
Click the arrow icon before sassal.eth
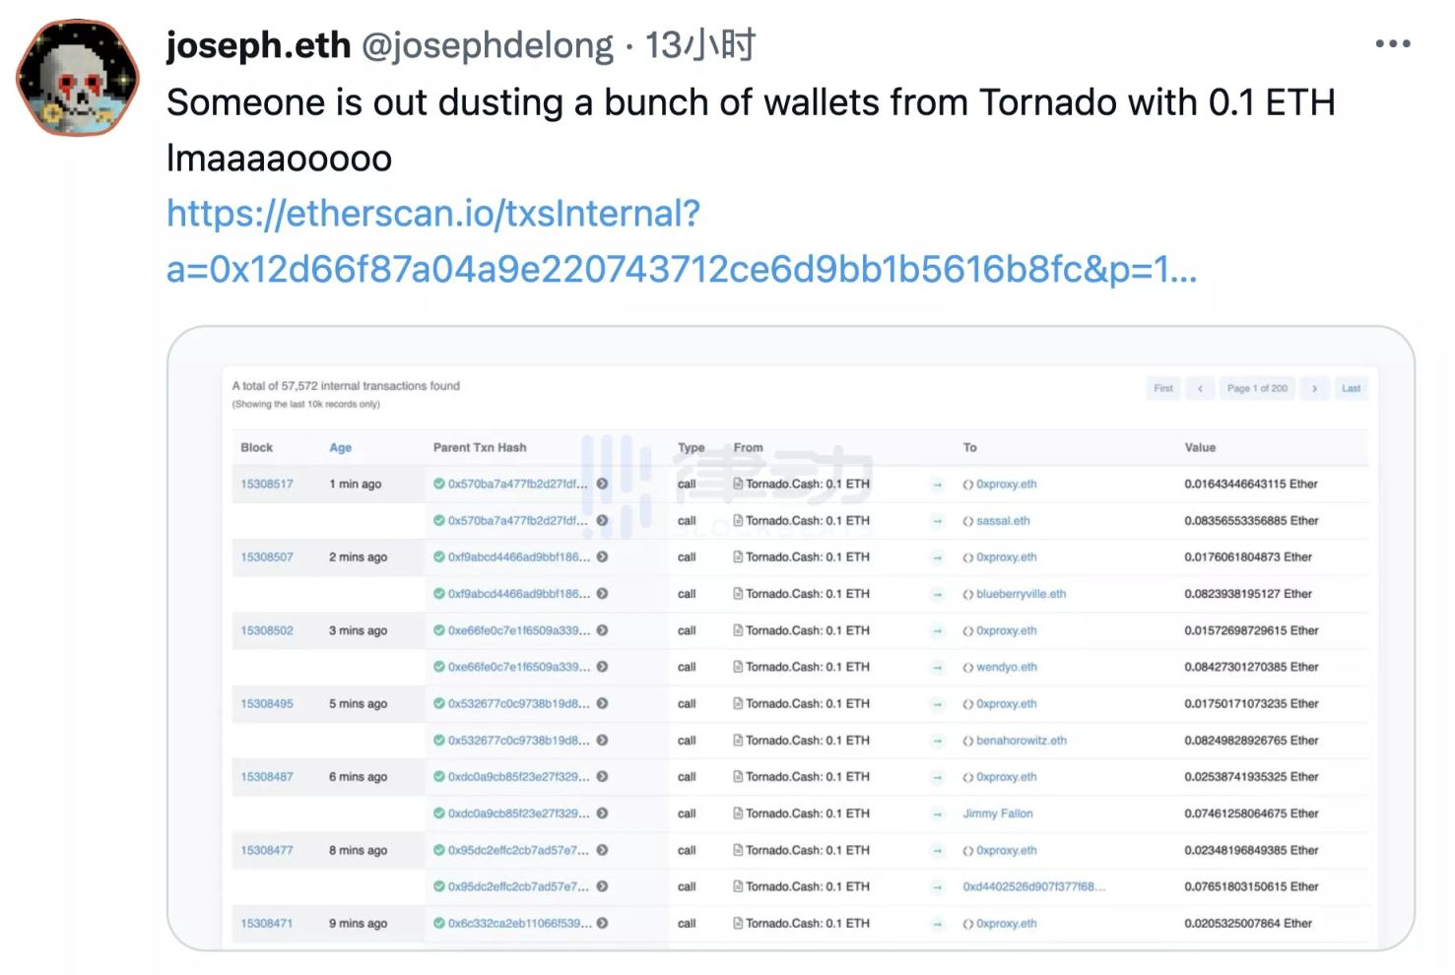(x=937, y=521)
